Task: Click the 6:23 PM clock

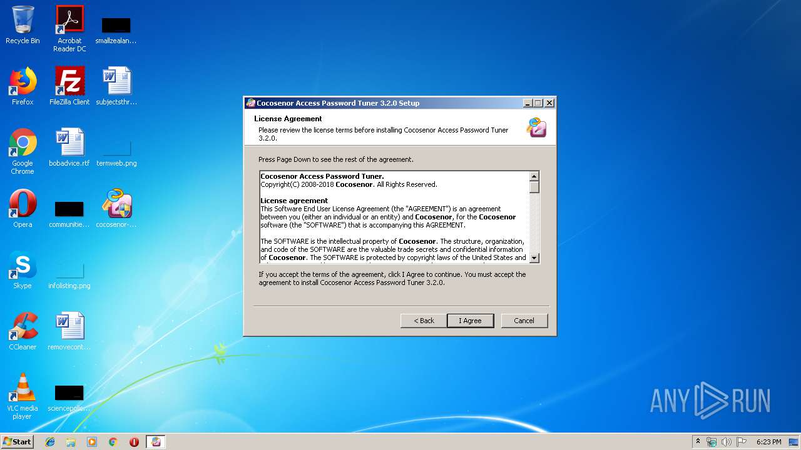Action: [x=768, y=442]
